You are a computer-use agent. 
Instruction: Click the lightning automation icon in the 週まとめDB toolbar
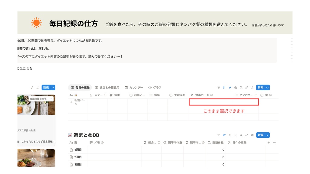coord(230,135)
